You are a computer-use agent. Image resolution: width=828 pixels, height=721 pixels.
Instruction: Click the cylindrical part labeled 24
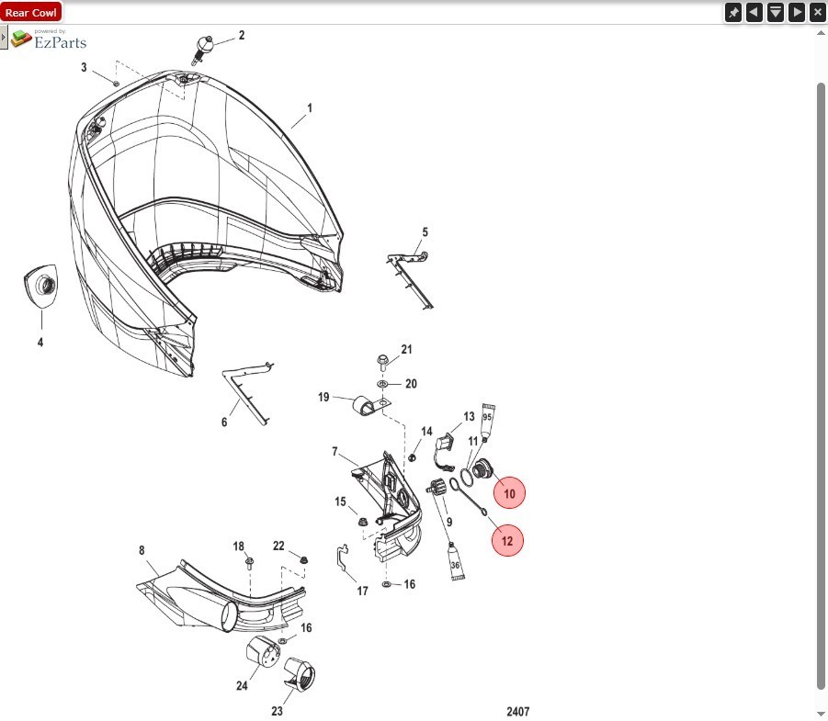(262, 654)
